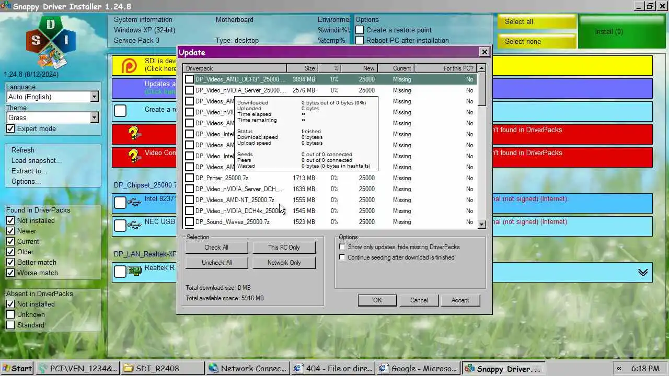The width and height of the screenshot is (669, 376).
Task: Toggle Reboot PC after installation
Action: (360, 41)
